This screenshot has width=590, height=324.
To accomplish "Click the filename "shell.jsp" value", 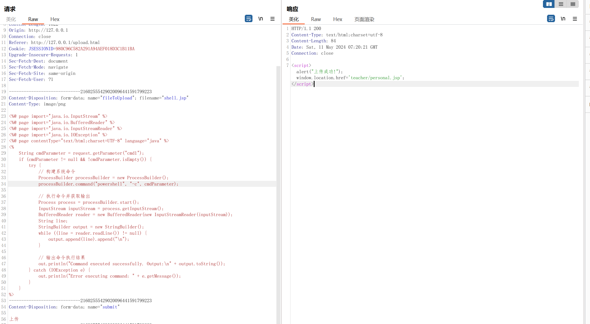I will tap(175, 98).
